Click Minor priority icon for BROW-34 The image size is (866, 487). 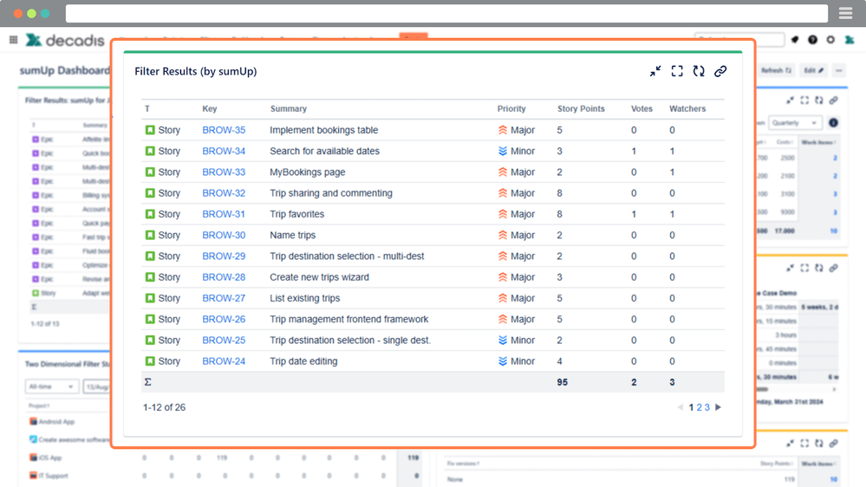503,151
